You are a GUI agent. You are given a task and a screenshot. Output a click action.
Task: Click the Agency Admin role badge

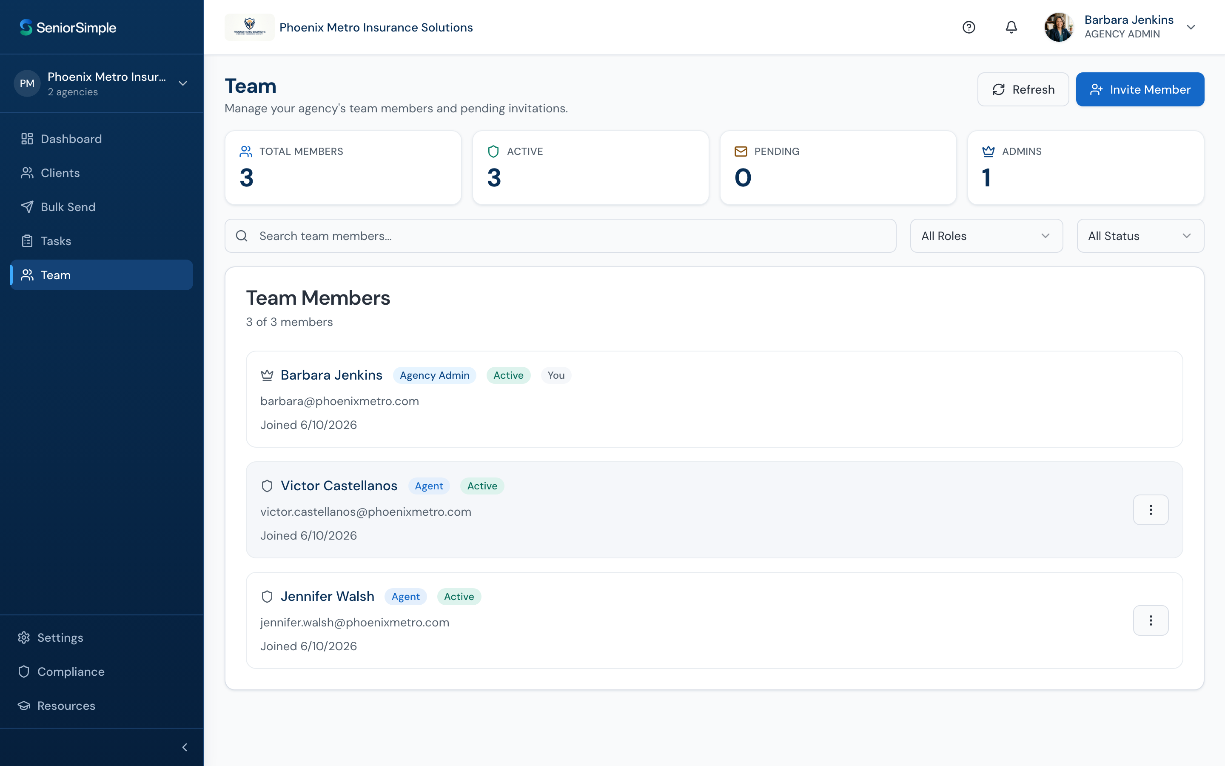point(434,375)
